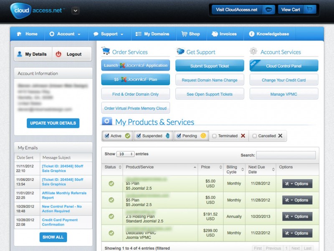
Task: Click the Order Services cart icon
Action: coord(106,51)
